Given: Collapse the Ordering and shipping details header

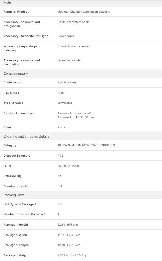Looking at the screenshot, I should [81, 136].
